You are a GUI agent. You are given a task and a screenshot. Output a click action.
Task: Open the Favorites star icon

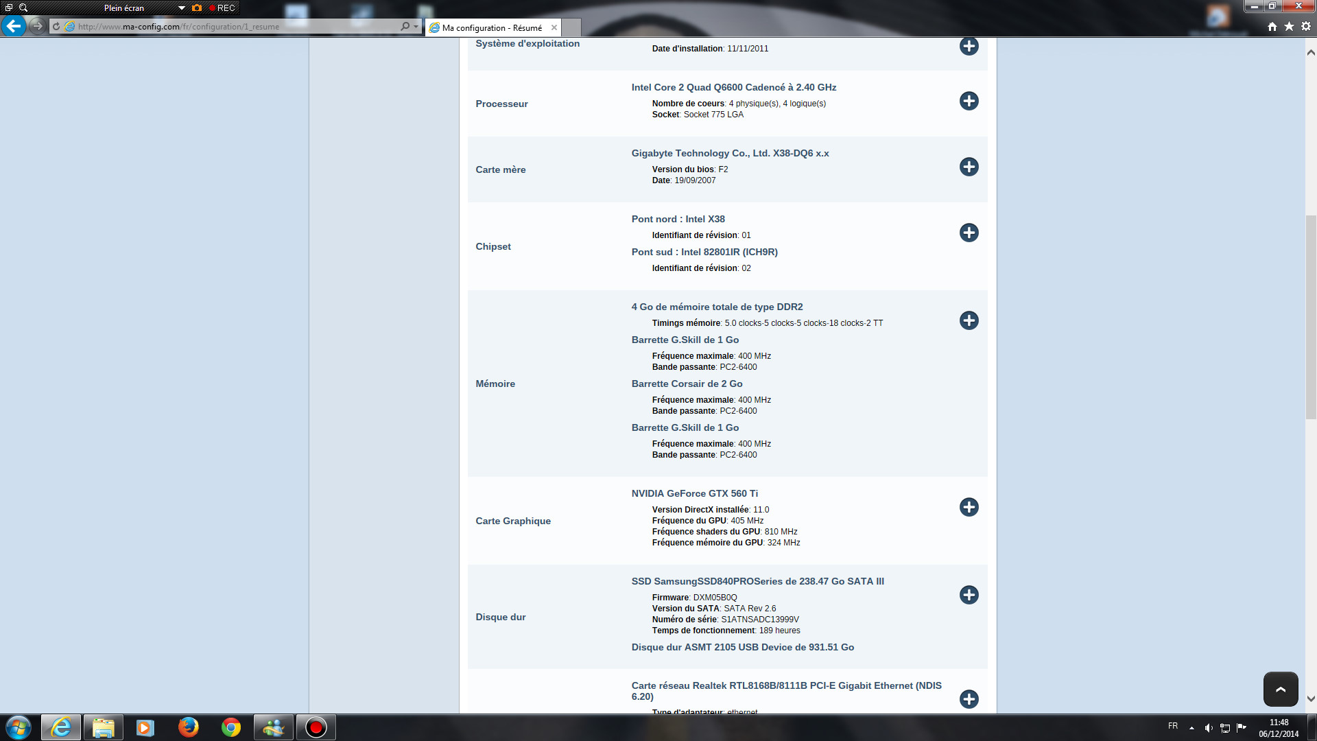1289,26
